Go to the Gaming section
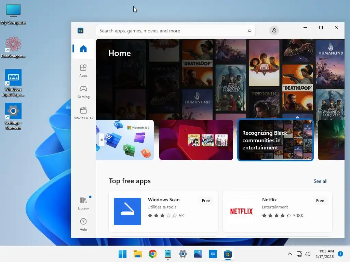The height and width of the screenshot is (262, 350). 83,92
